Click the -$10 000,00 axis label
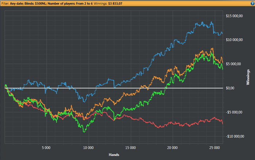The image size is (255, 160). [x=235, y=136]
